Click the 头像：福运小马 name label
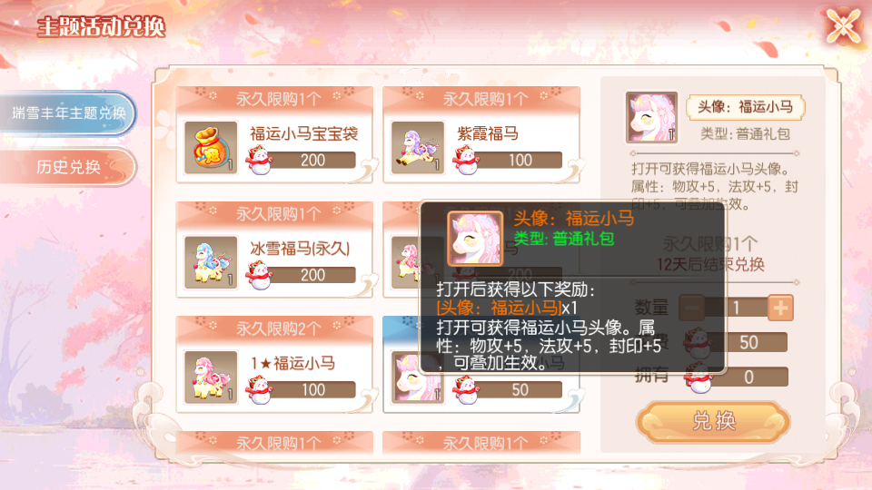 [745, 107]
